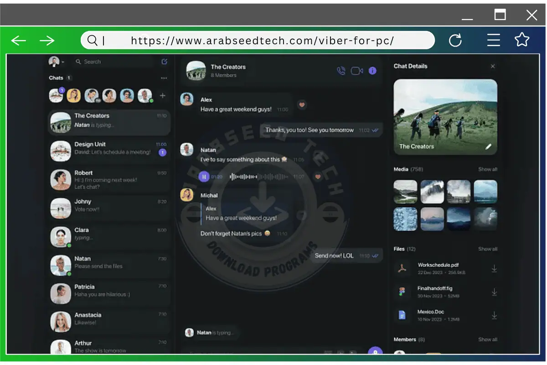547x365 pixels.
Task: Click the Search chats field
Action: [x=114, y=62]
